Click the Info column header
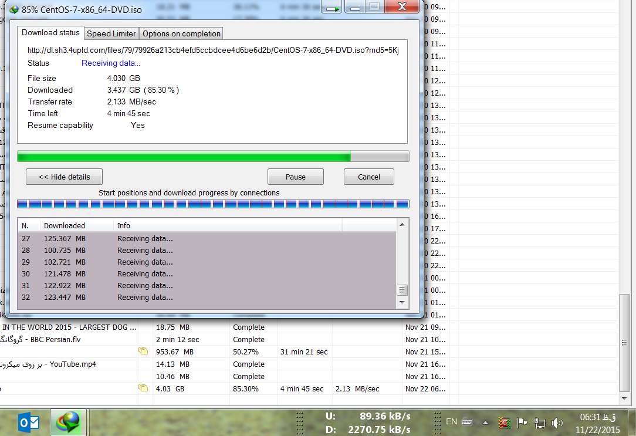Screen dimensions: 636x436 228,225
